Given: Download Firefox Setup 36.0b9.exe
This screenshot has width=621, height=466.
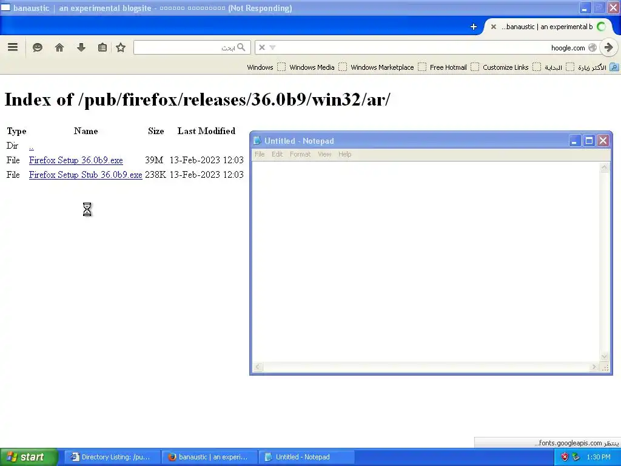Looking at the screenshot, I should click(76, 160).
